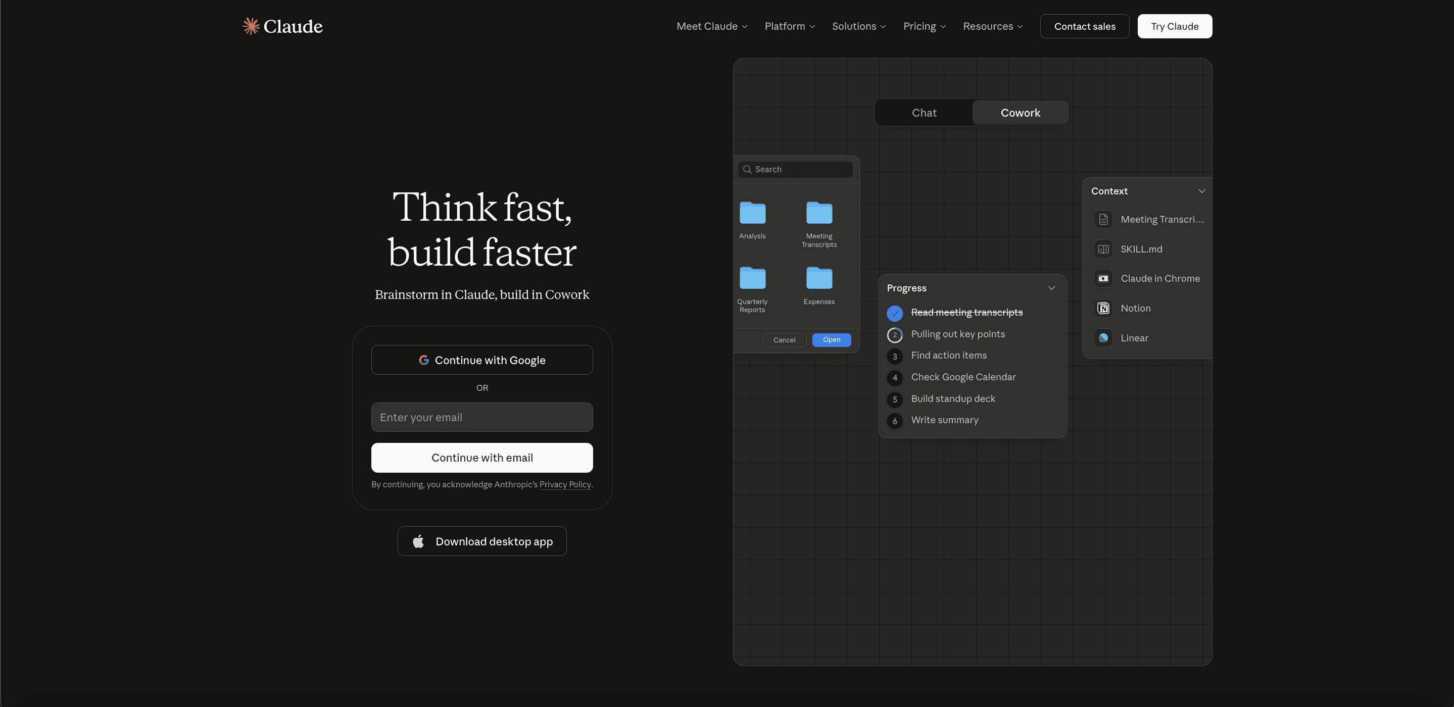The image size is (1454, 707).
Task: Click the Claude in Chrome icon
Action: [x=1103, y=278]
